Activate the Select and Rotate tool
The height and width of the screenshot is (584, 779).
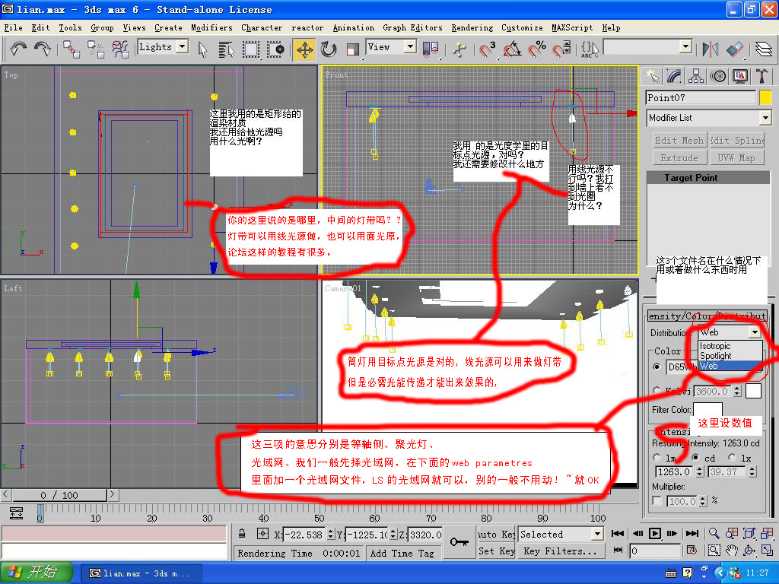click(329, 49)
